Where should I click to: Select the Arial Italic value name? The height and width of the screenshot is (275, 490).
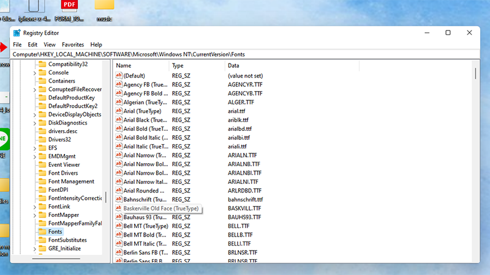(x=146, y=146)
